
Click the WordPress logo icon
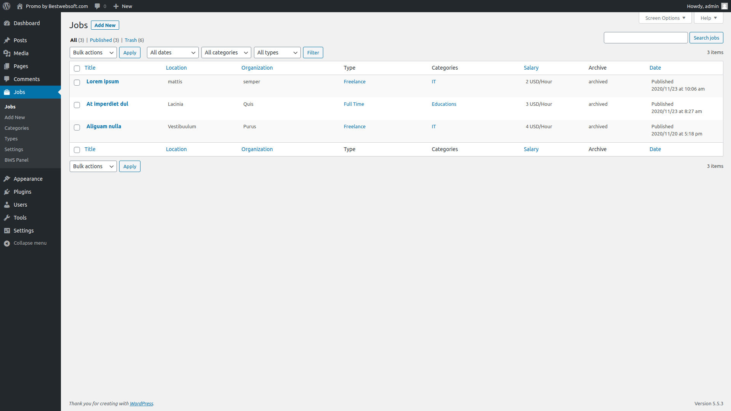[6, 6]
